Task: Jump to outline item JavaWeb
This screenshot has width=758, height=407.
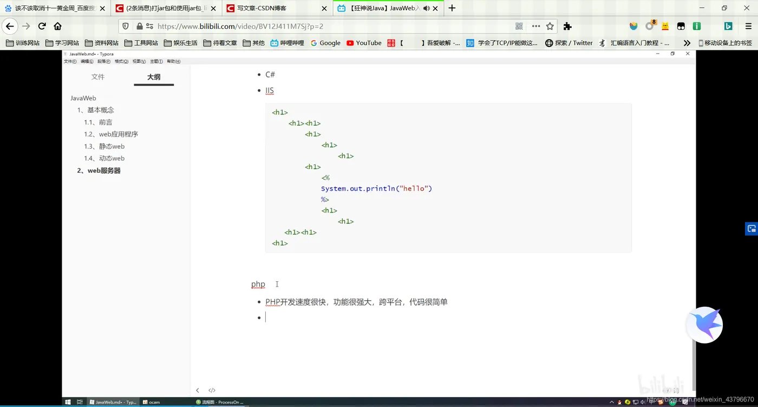Action: 83,98
